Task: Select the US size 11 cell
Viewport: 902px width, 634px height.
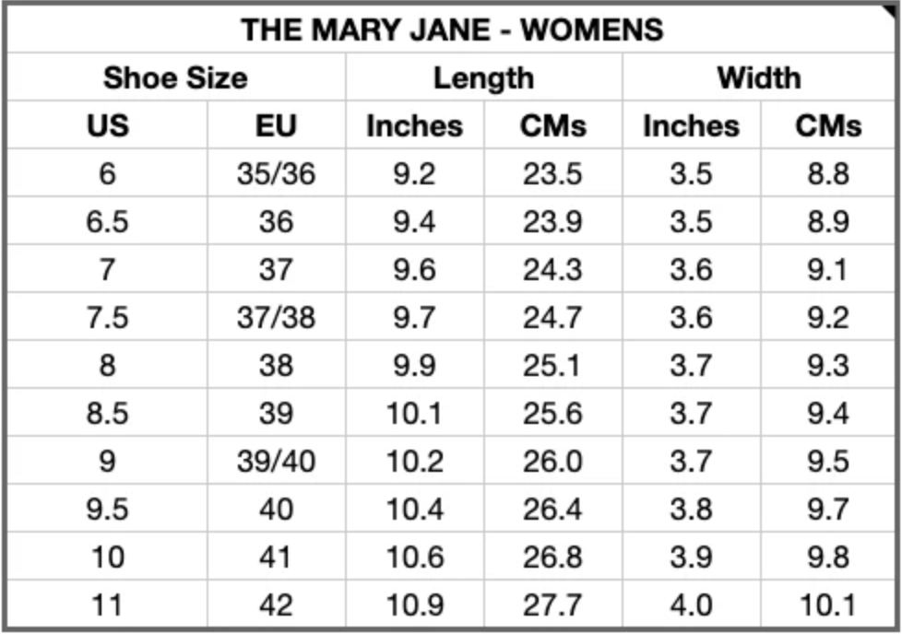Action: point(107,605)
